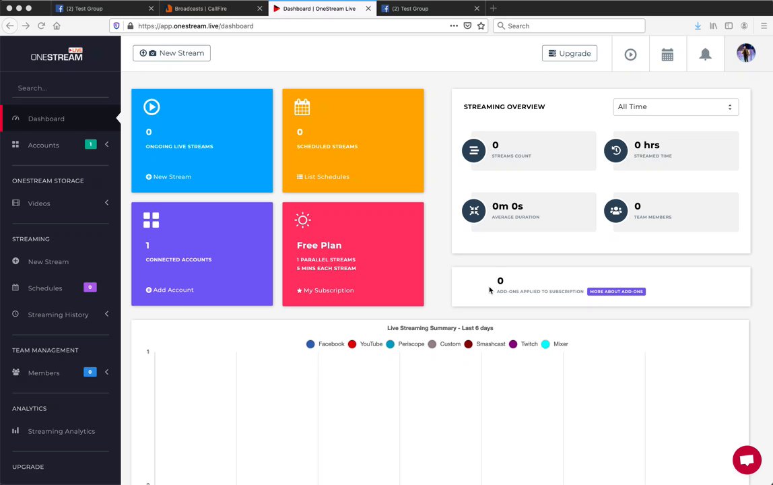The width and height of the screenshot is (773, 485).
Task: Click the Upgrade button
Action: coord(570,53)
